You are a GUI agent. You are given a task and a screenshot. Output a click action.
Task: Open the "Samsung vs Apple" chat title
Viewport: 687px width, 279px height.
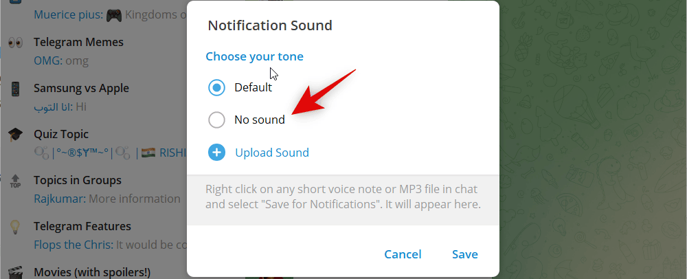pos(81,89)
